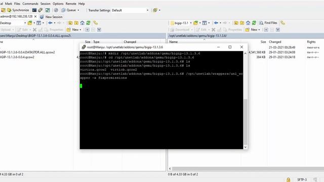Go back in local panel history
Viewport: 324px width, 182px height.
pyautogui.click(x=50, y=23)
